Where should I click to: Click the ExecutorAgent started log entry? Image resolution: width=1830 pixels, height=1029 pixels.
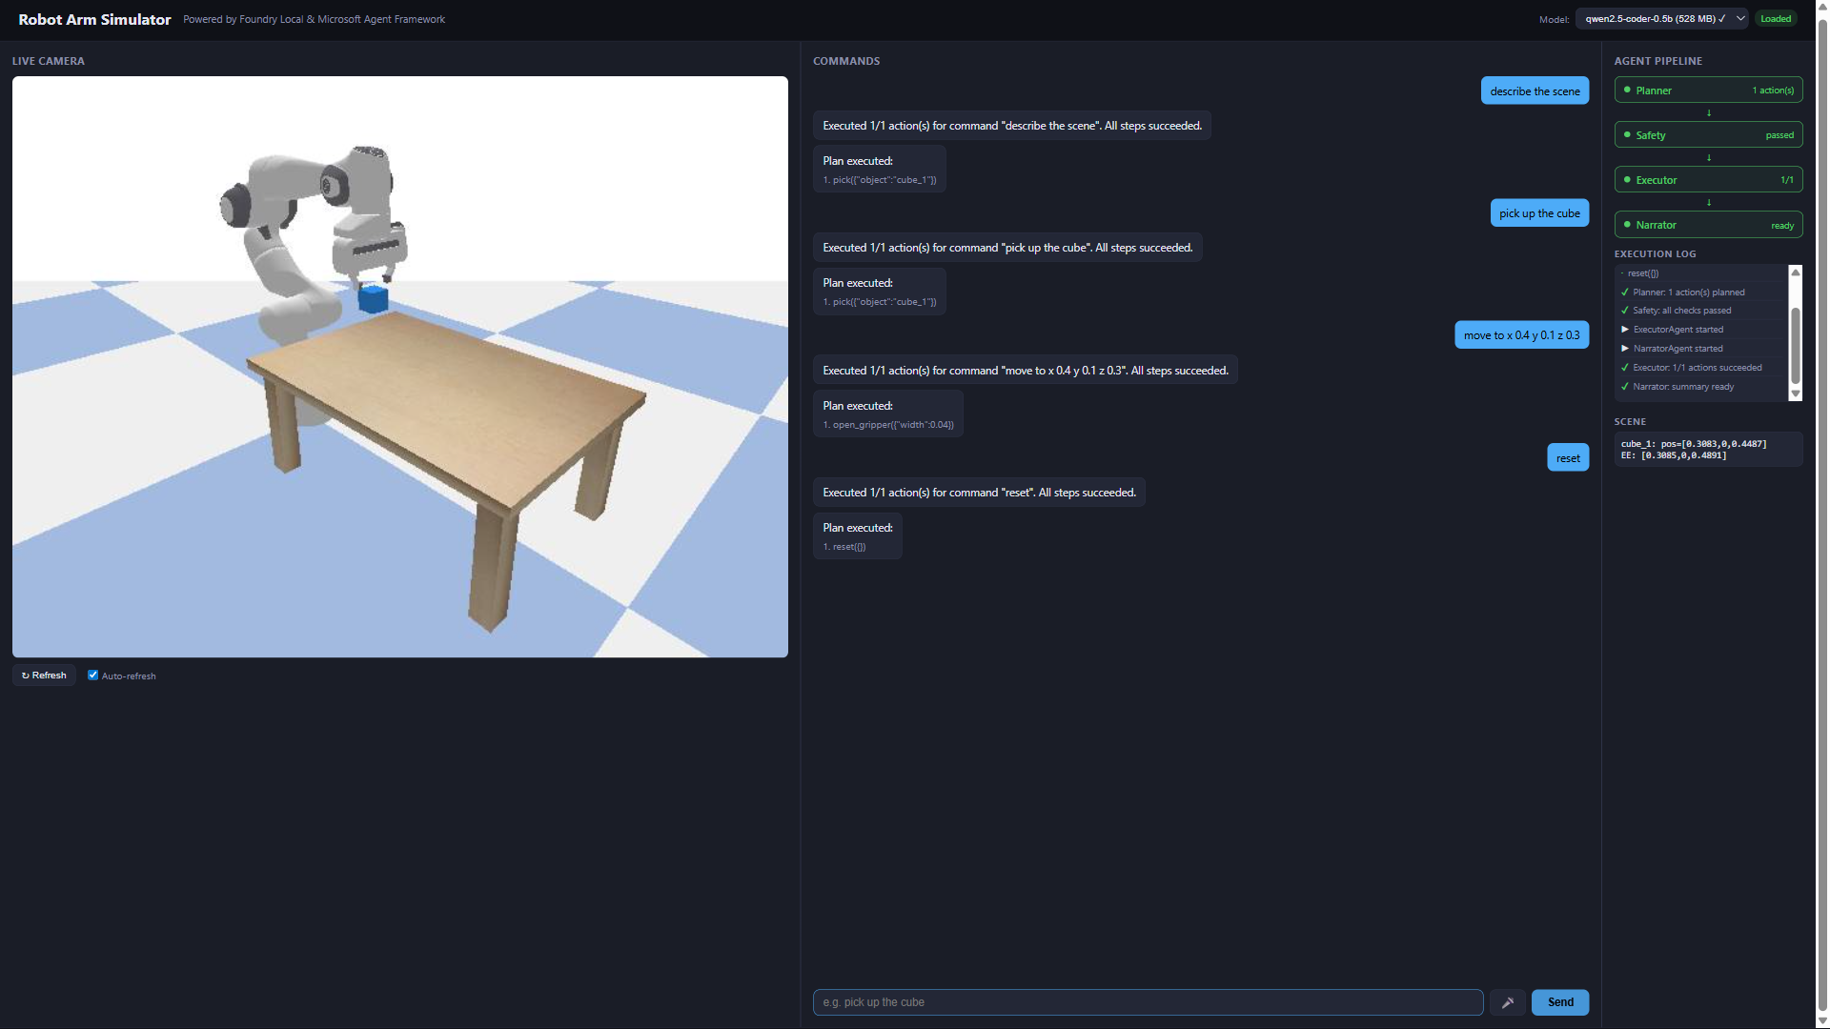coord(1677,330)
